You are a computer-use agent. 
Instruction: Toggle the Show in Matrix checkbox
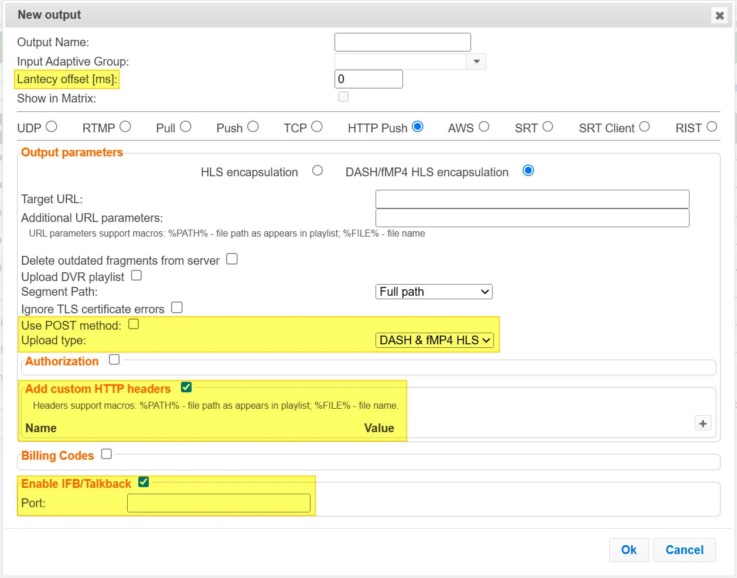343,97
